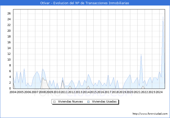Select the 'Viviendas Nuevas' legend label

tap(70, 101)
